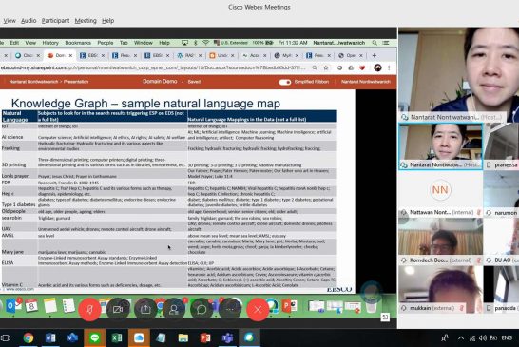
Task: Open History menu in shared Mac menu bar
Action: (50, 43)
